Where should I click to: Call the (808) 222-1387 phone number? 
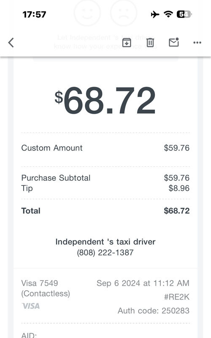pos(105,252)
